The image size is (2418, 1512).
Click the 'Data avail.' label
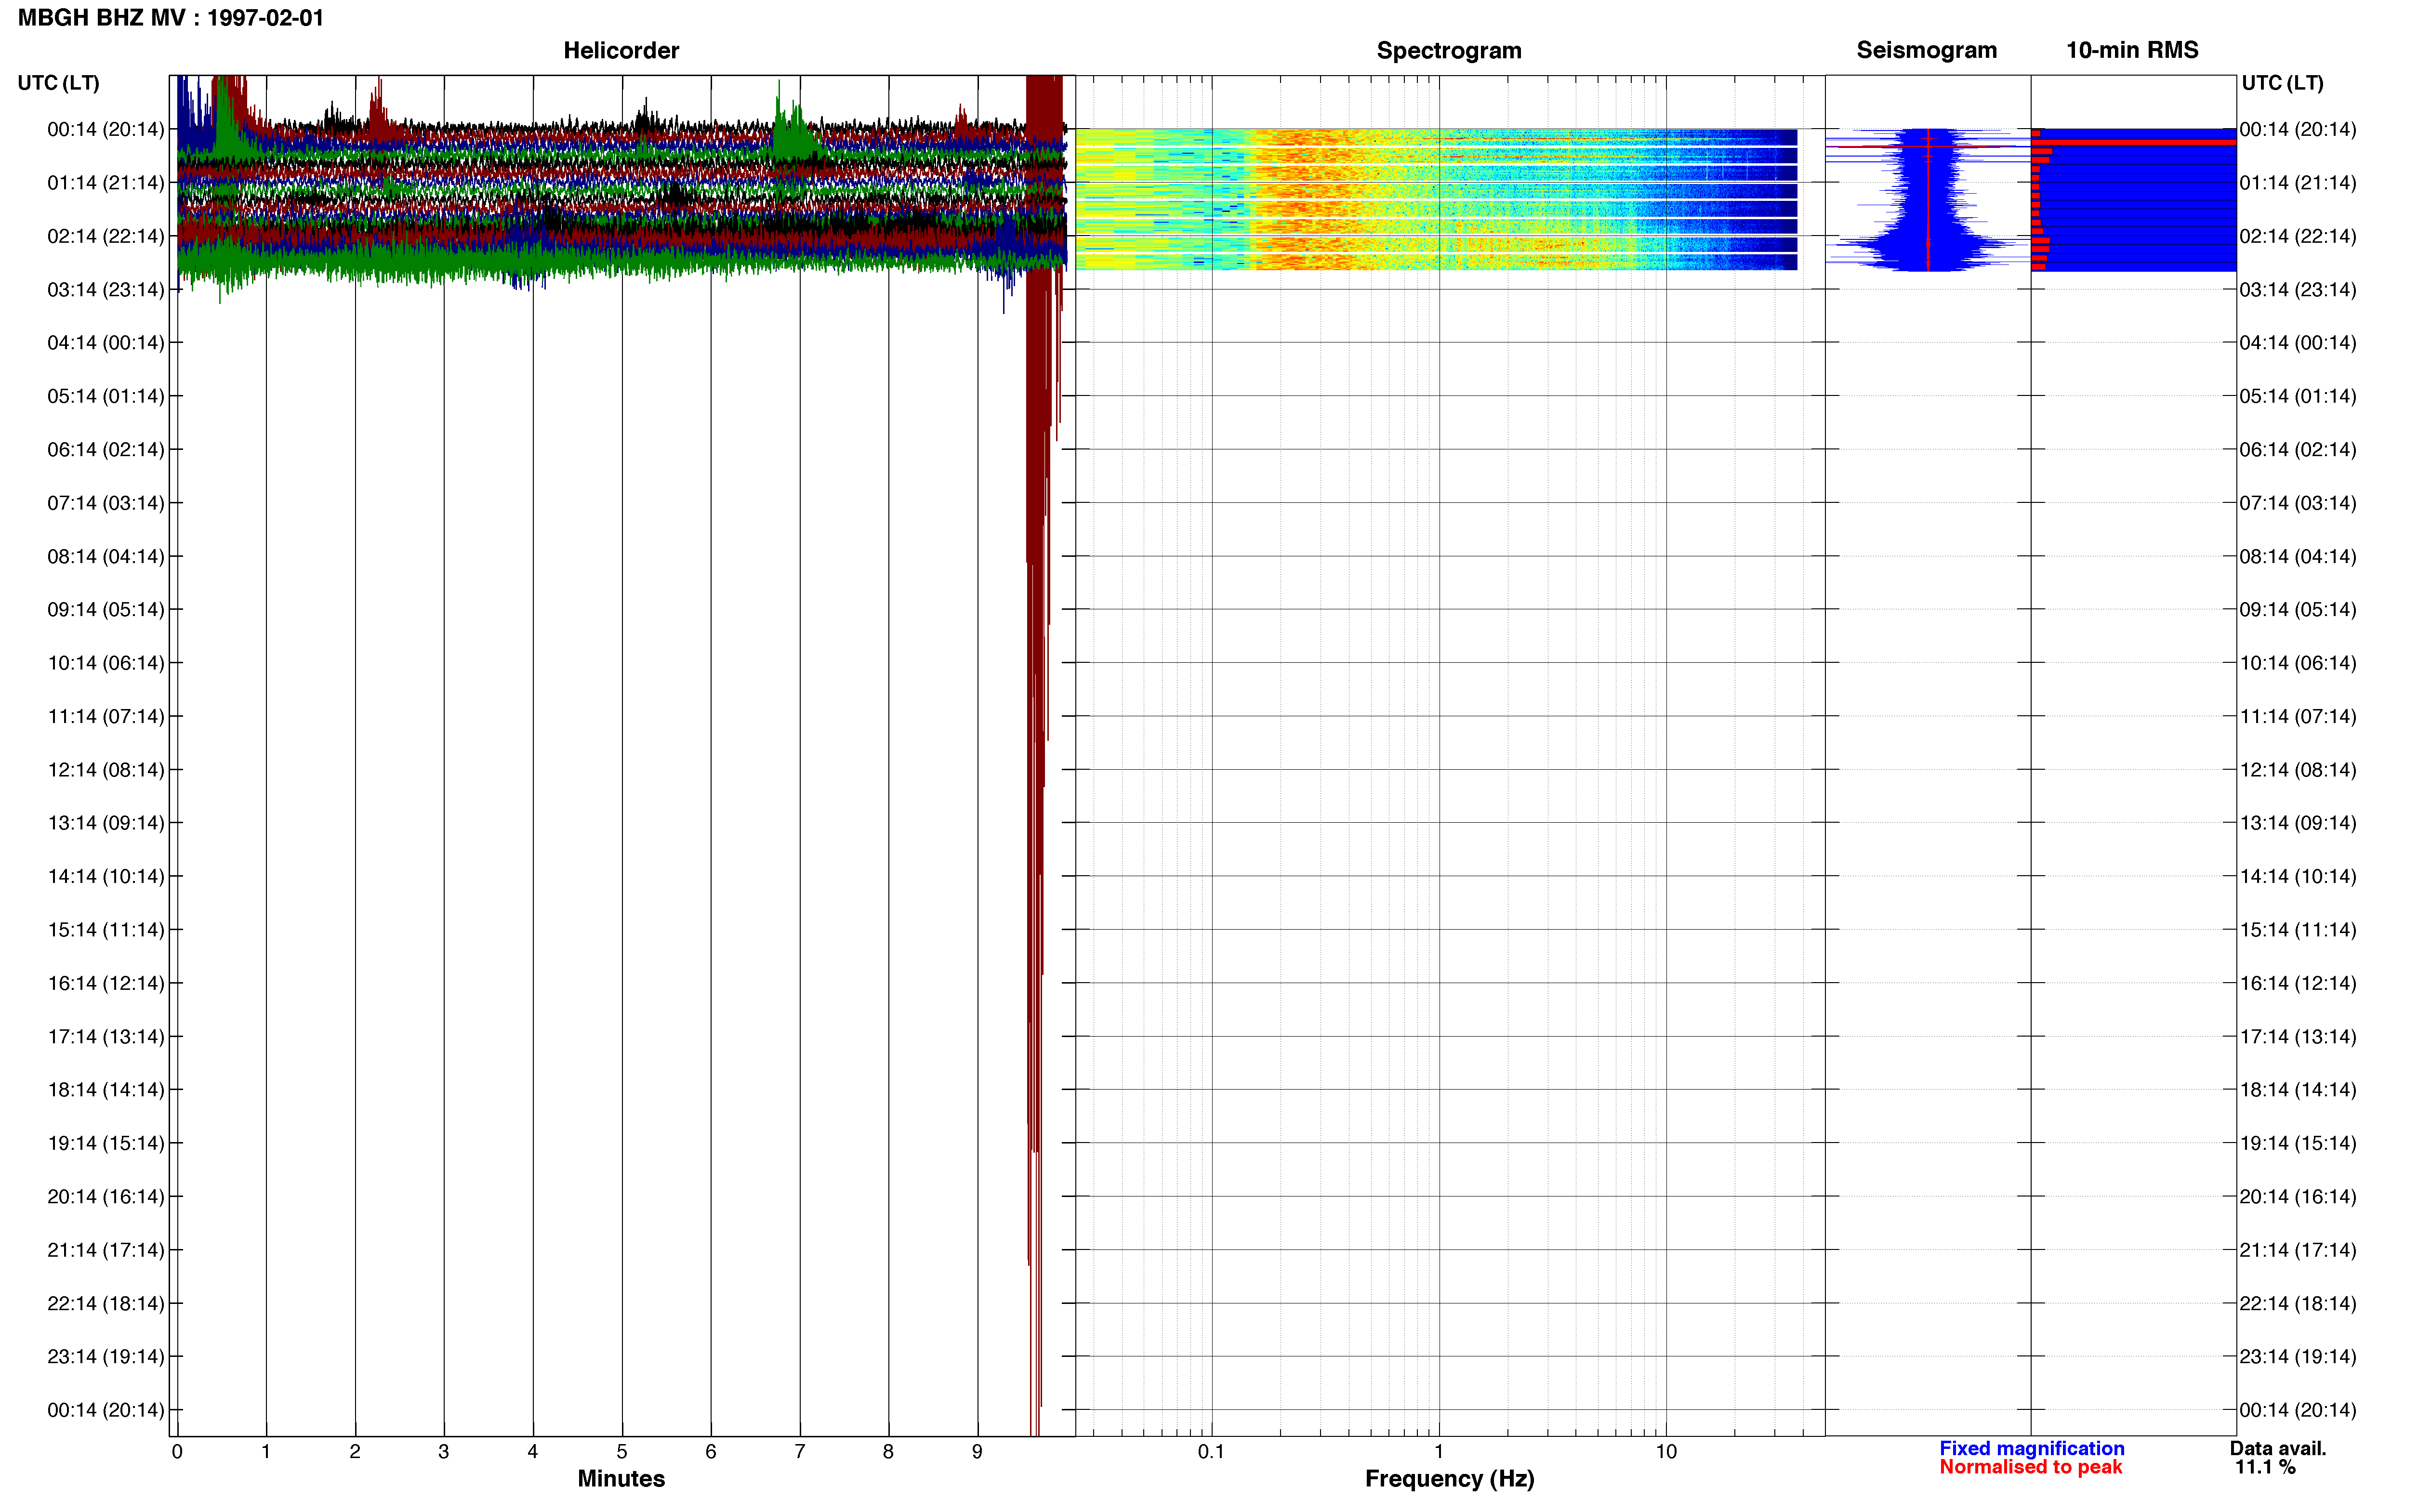[2278, 1448]
